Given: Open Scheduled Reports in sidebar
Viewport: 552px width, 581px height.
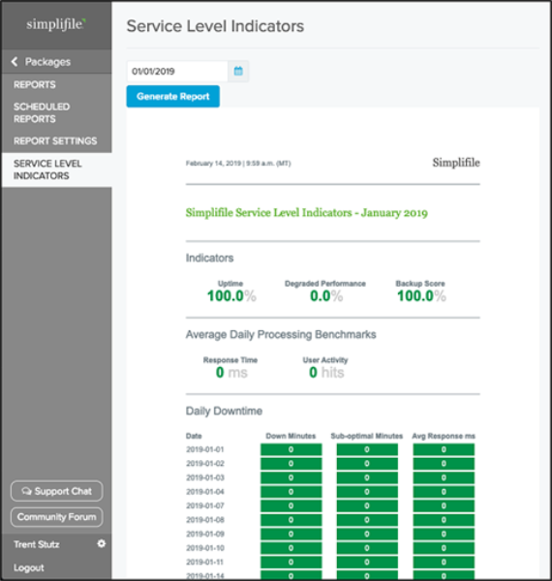Looking at the screenshot, I should [42, 112].
